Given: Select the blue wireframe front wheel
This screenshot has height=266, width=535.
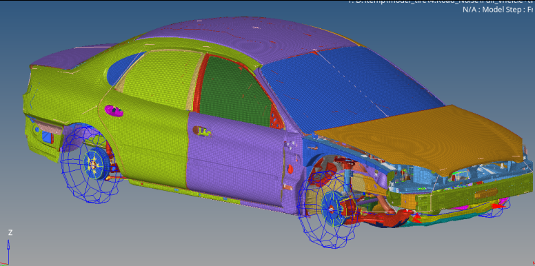Looking at the screenshot, I should (x=330, y=209).
